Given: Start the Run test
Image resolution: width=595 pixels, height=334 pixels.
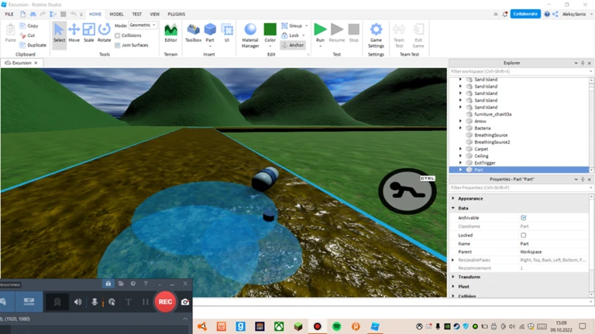Looking at the screenshot, I should click(320, 32).
